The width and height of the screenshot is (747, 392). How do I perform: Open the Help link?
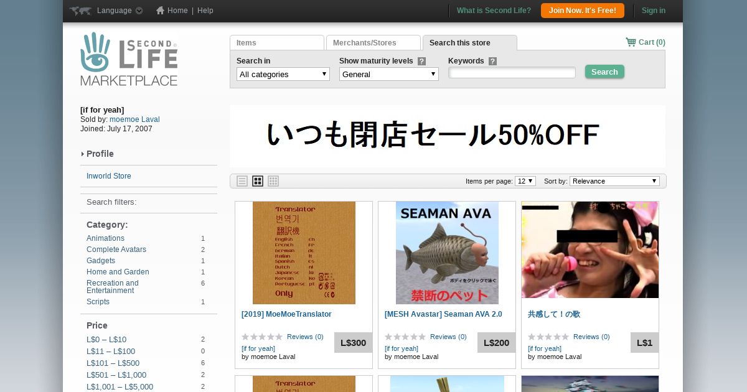point(205,11)
